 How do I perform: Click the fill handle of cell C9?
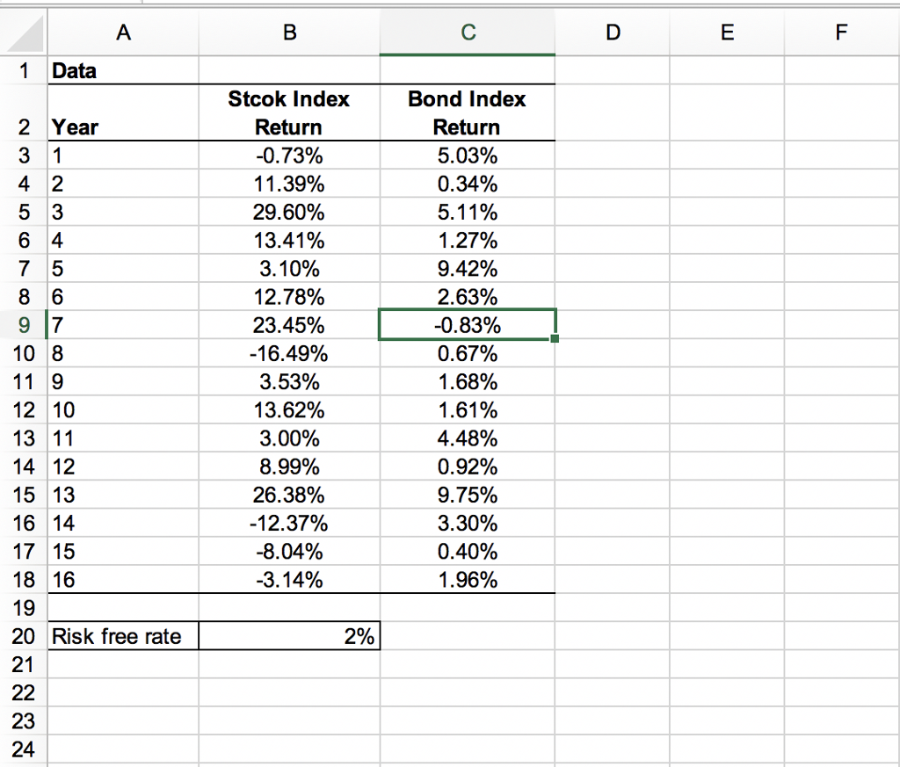[555, 339]
